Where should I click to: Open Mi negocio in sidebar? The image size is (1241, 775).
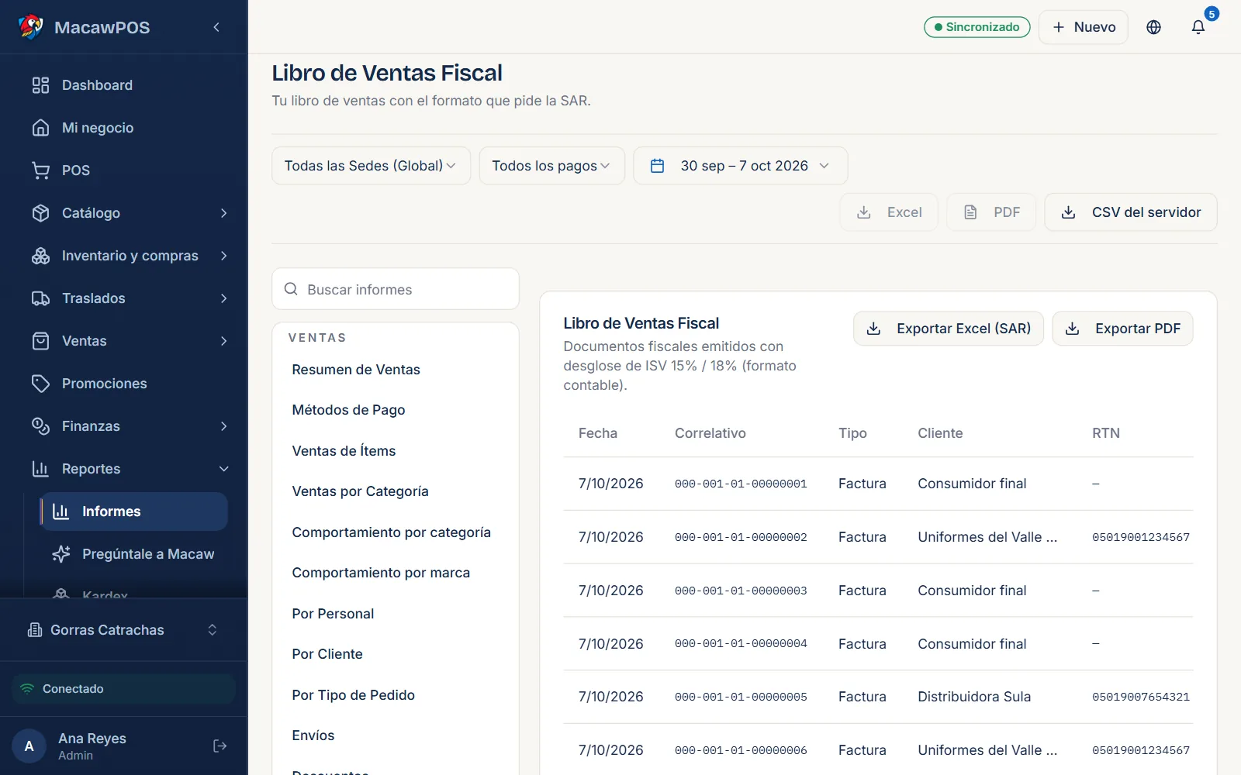pos(124,128)
